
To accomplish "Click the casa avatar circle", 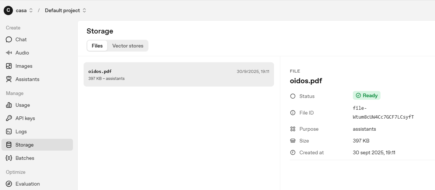I will (x=8, y=10).
